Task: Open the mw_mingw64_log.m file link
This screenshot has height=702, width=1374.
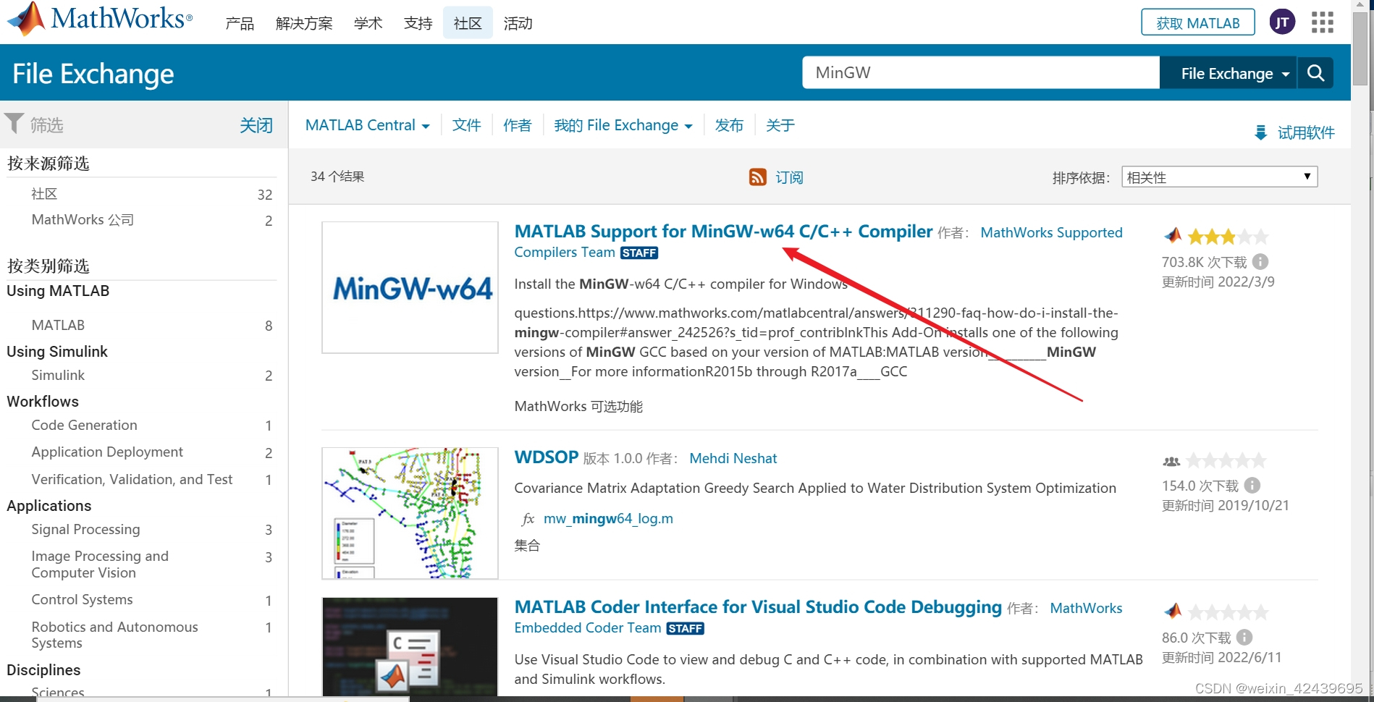Action: tap(608, 519)
